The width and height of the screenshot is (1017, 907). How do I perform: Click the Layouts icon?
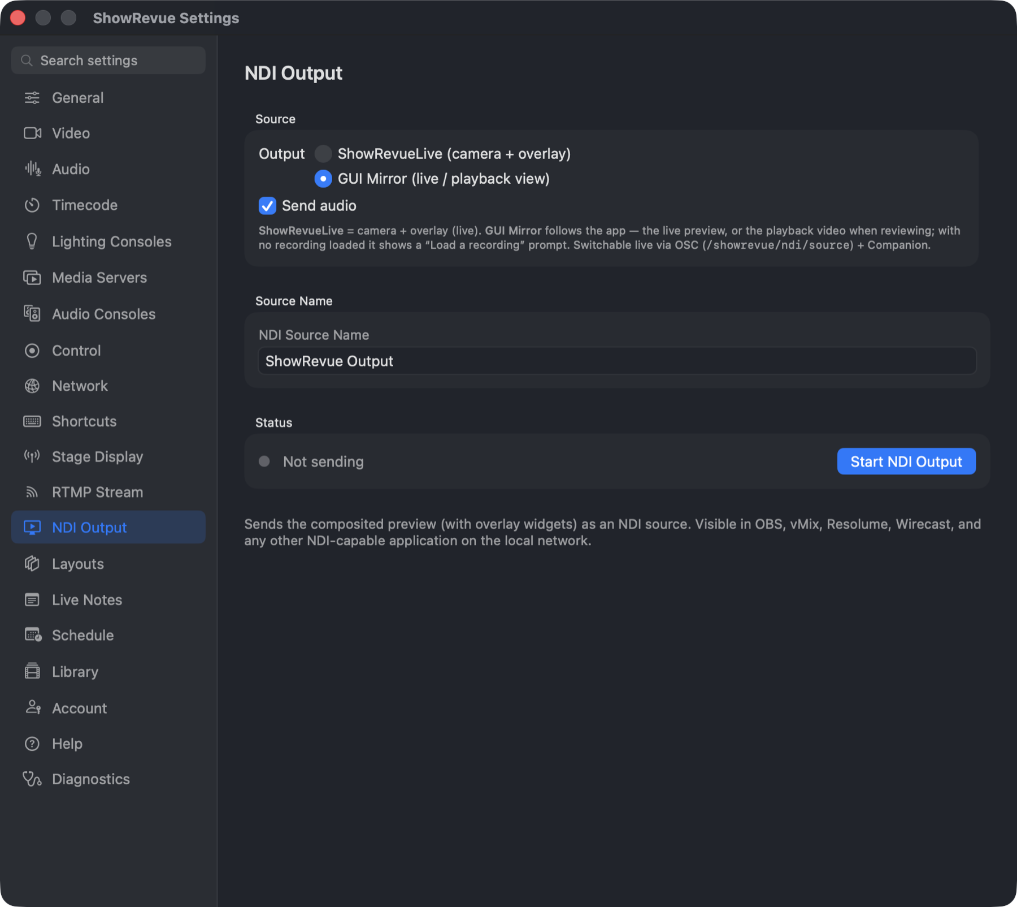32,564
